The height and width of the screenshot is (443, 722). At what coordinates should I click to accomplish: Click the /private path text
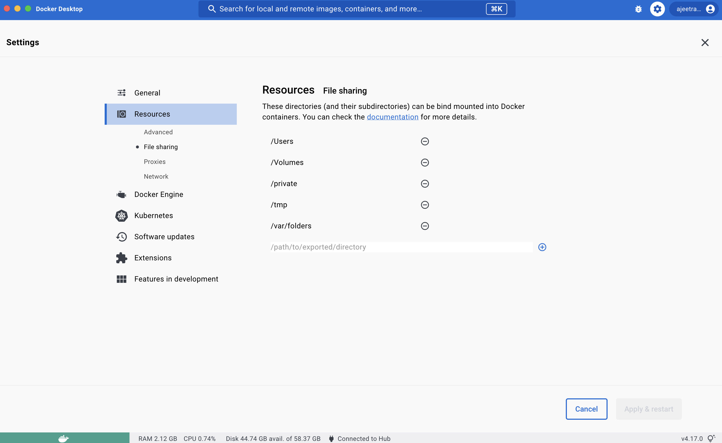(x=284, y=184)
